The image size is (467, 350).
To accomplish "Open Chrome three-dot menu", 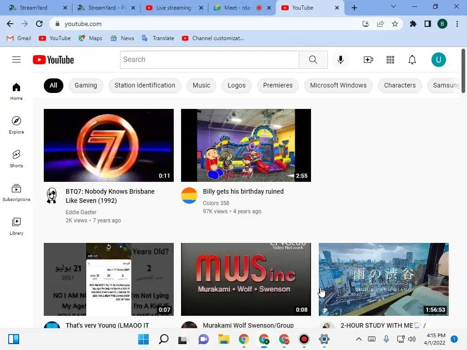I will click(457, 24).
